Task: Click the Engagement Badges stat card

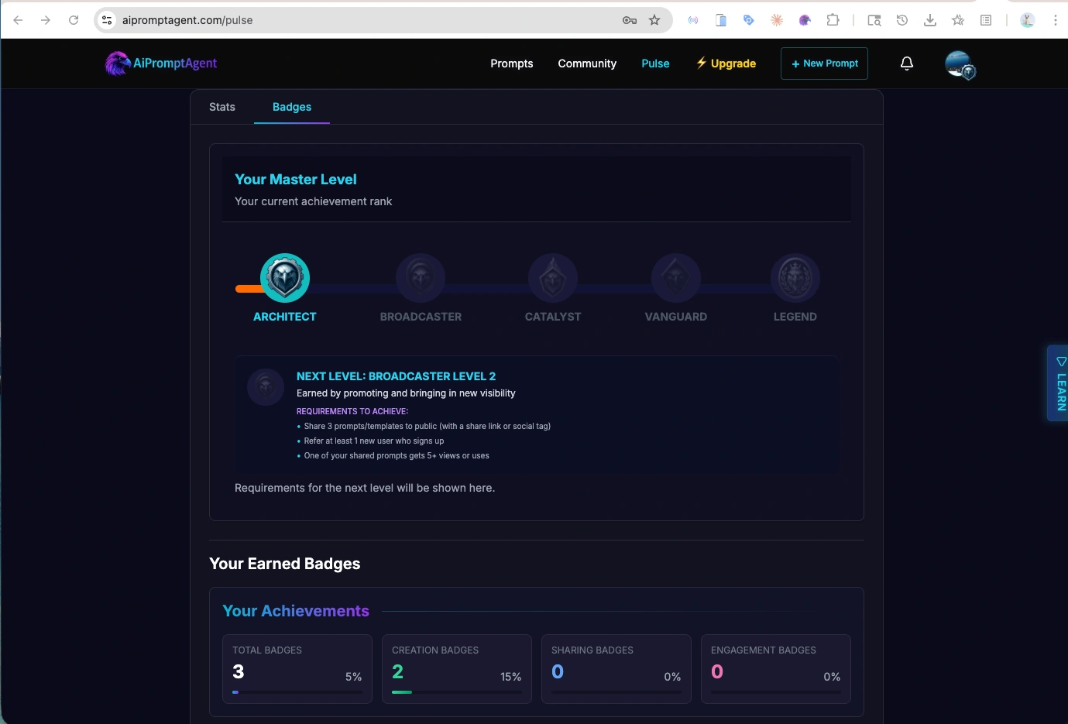Action: 776,669
